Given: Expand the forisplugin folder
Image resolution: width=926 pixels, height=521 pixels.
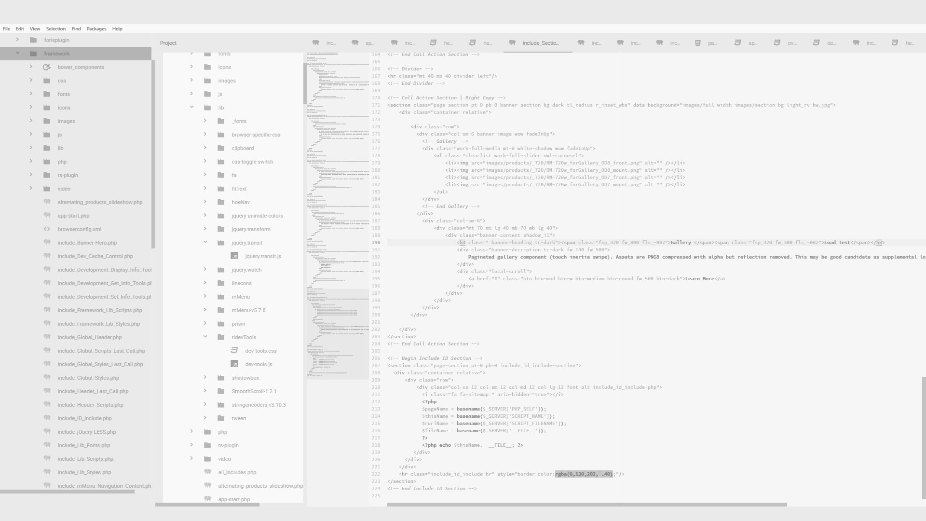Looking at the screenshot, I should tap(18, 40).
